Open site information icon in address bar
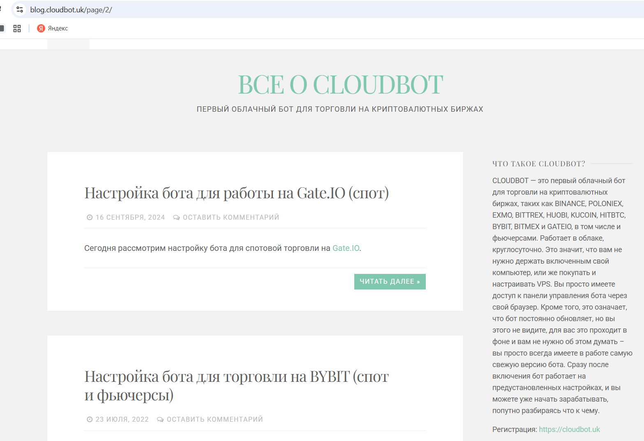The width and height of the screenshot is (644, 441). coord(19,9)
